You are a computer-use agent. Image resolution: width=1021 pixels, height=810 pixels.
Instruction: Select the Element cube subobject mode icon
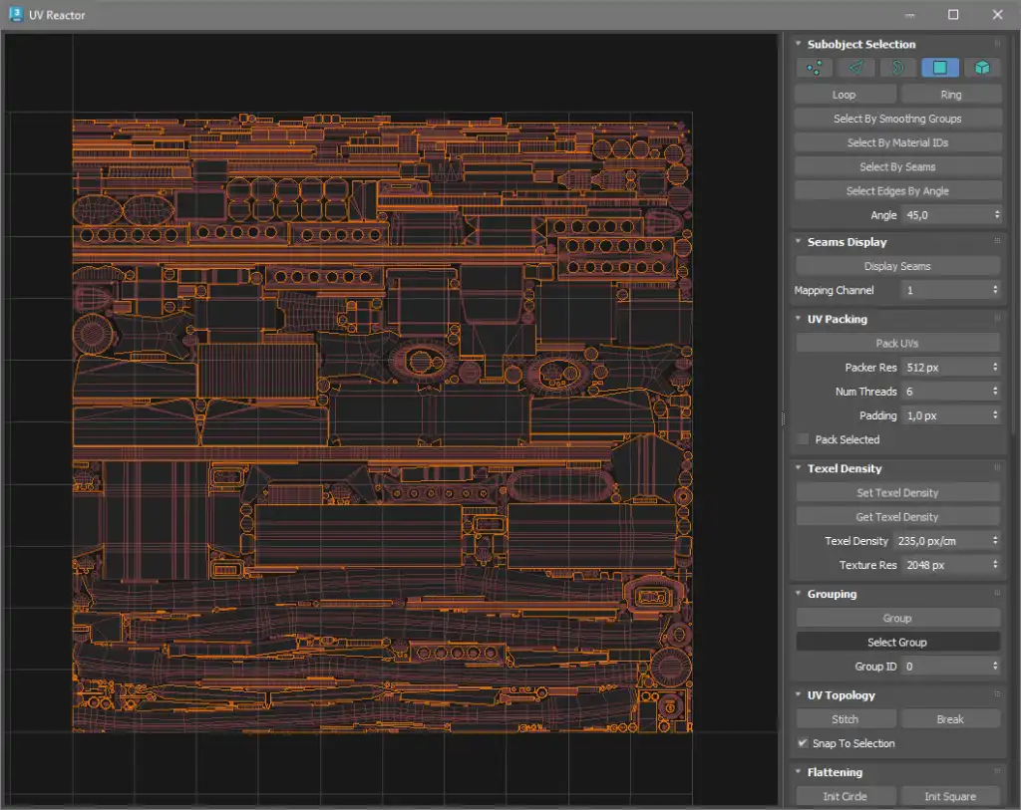982,68
